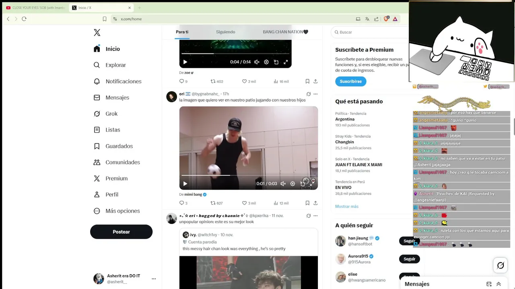The width and height of the screenshot is (515, 289).
Task: Open ori's profile avatar
Action: (x=172, y=97)
